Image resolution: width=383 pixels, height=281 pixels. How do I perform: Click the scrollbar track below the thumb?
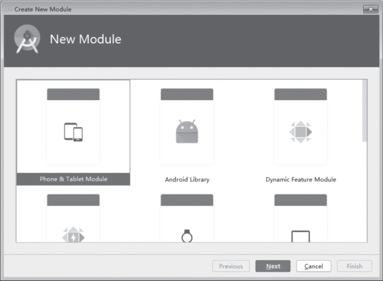(365, 196)
